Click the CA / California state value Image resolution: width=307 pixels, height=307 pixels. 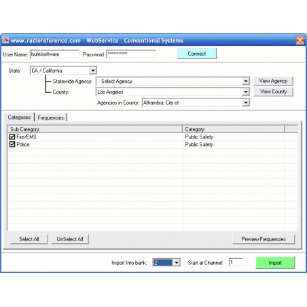point(47,71)
